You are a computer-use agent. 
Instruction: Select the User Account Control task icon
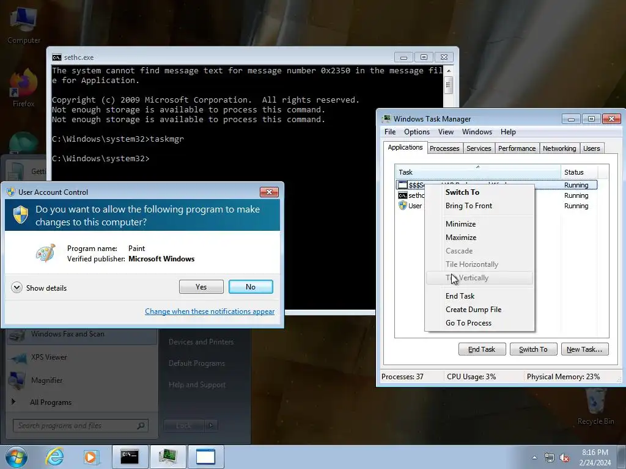tap(402, 206)
